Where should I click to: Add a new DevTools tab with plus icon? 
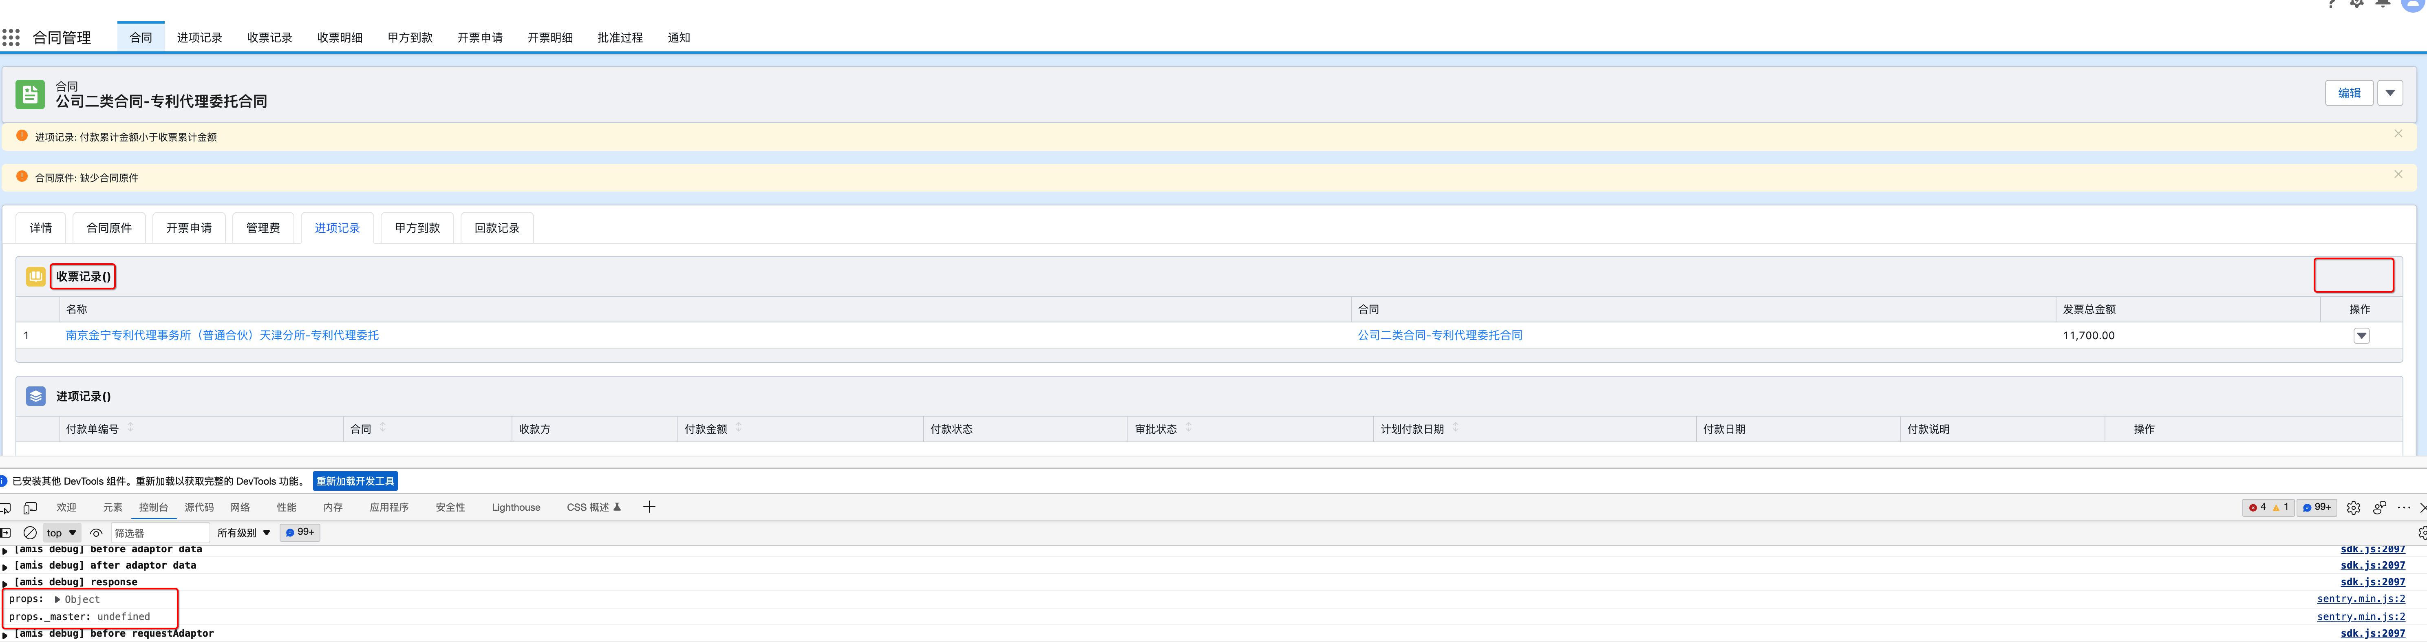(x=649, y=507)
